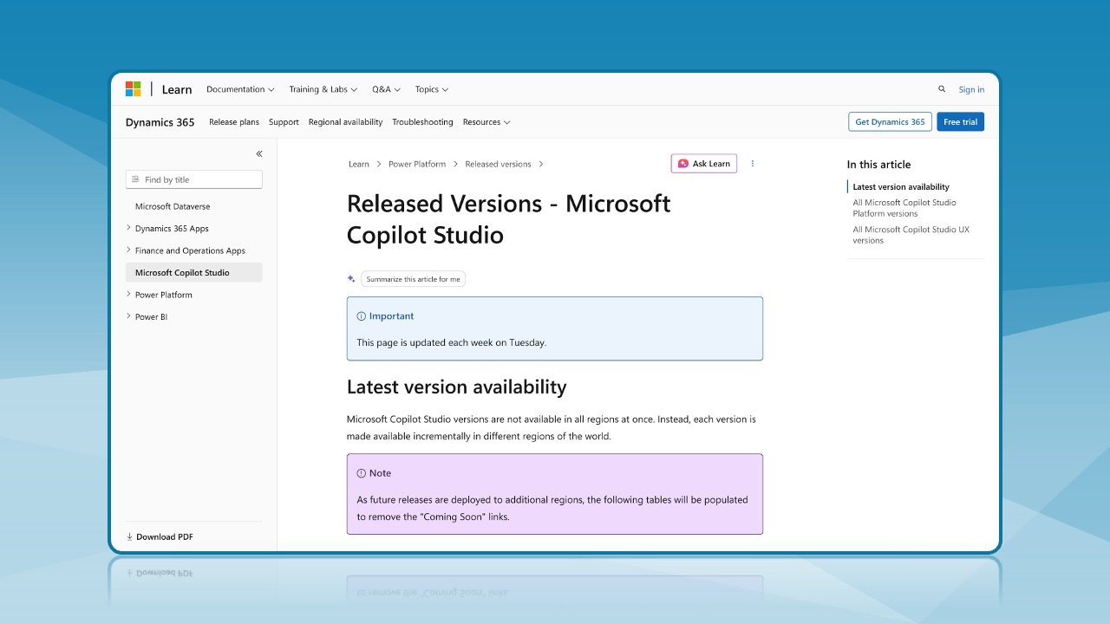
Task: Click the Get Dynamics 365 button
Action: pos(890,122)
